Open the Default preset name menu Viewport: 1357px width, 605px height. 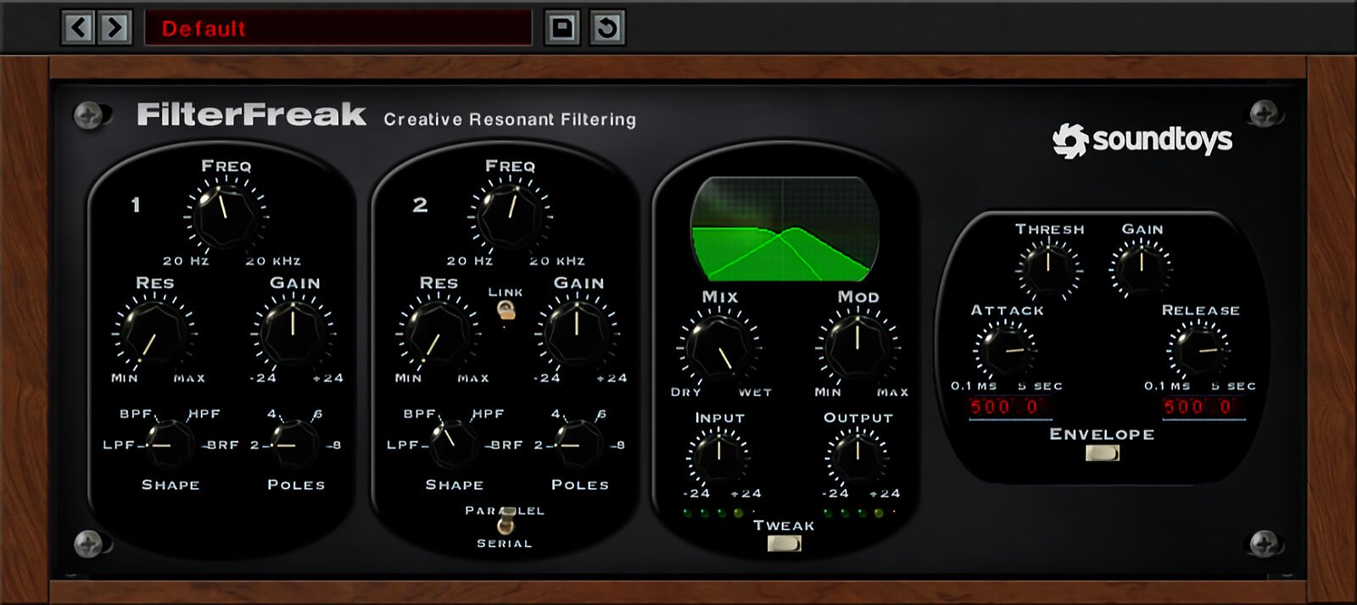click(338, 28)
